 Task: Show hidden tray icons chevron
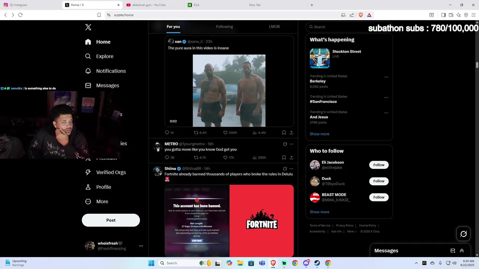[416, 263]
